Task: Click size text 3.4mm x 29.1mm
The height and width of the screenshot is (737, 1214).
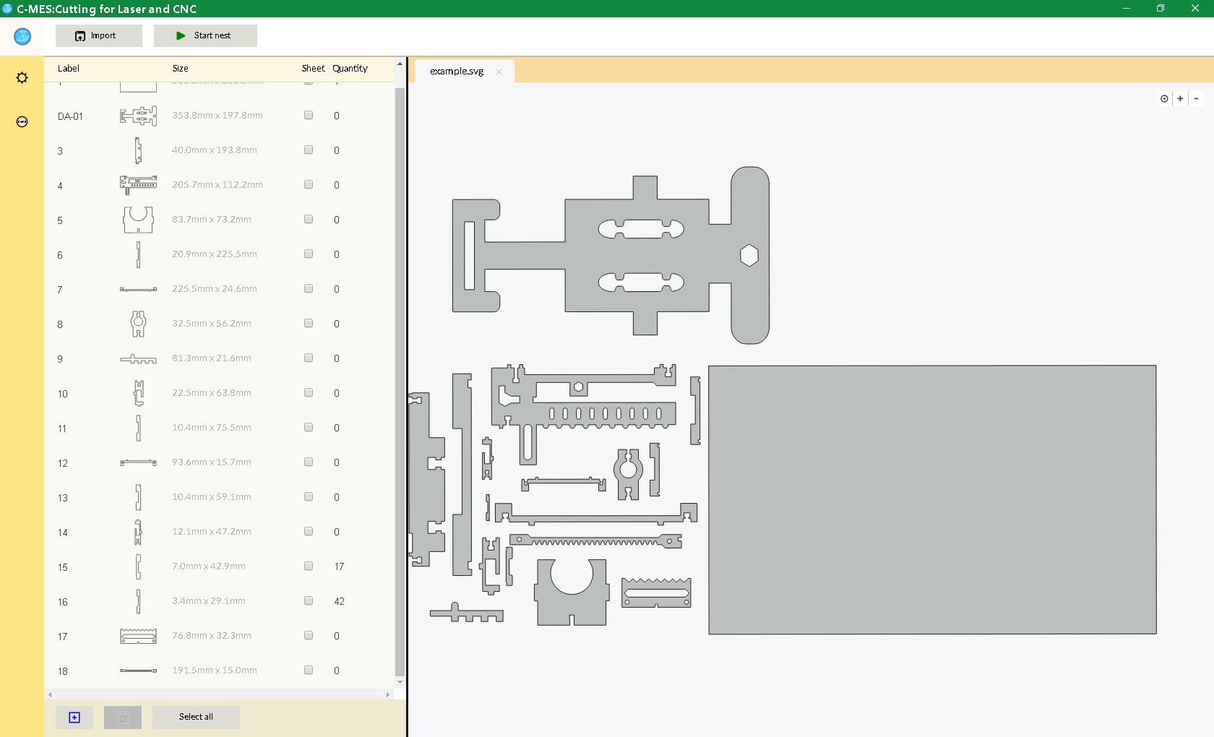Action: (x=209, y=601)
